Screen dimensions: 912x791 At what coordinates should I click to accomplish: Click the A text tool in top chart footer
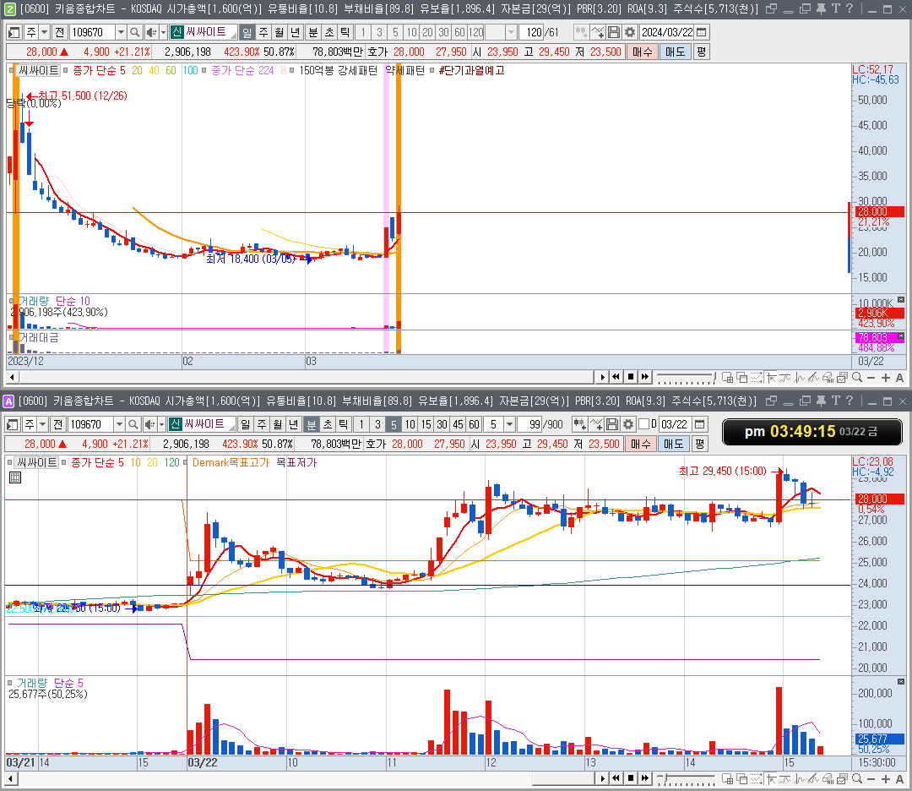point(900,377)
